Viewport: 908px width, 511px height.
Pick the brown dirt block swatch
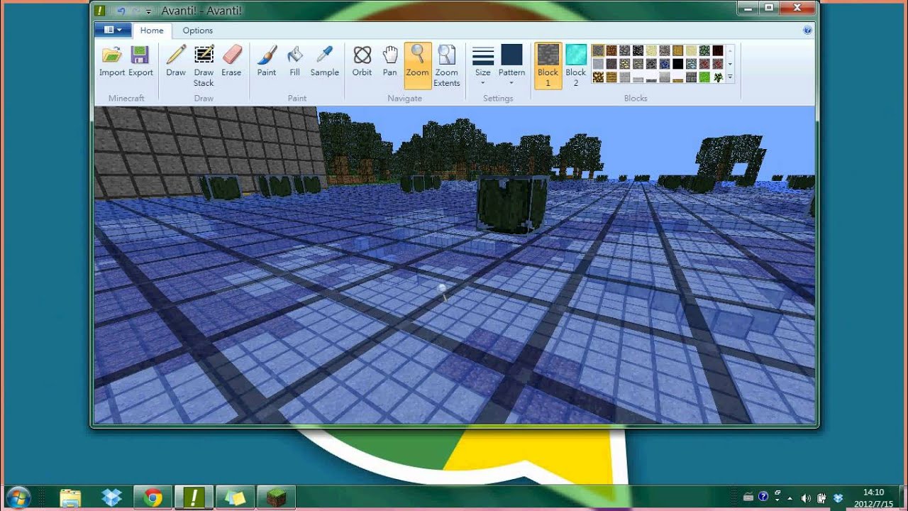[x=611, y=50]
